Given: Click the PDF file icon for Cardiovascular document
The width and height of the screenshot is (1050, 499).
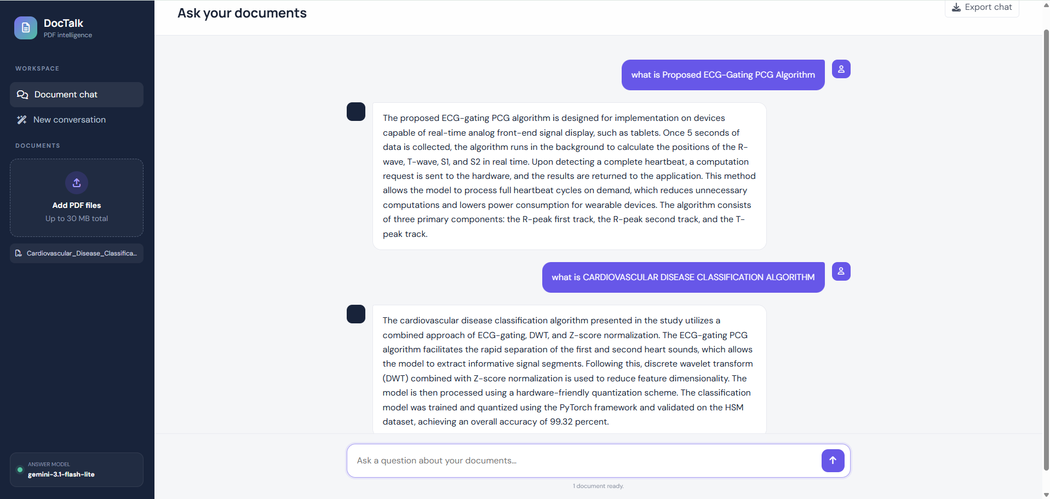Looking at the screenshot, I should tap(19, 253).
